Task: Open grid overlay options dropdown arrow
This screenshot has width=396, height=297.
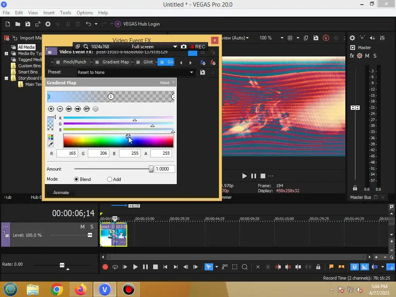Action: point(298,38)
